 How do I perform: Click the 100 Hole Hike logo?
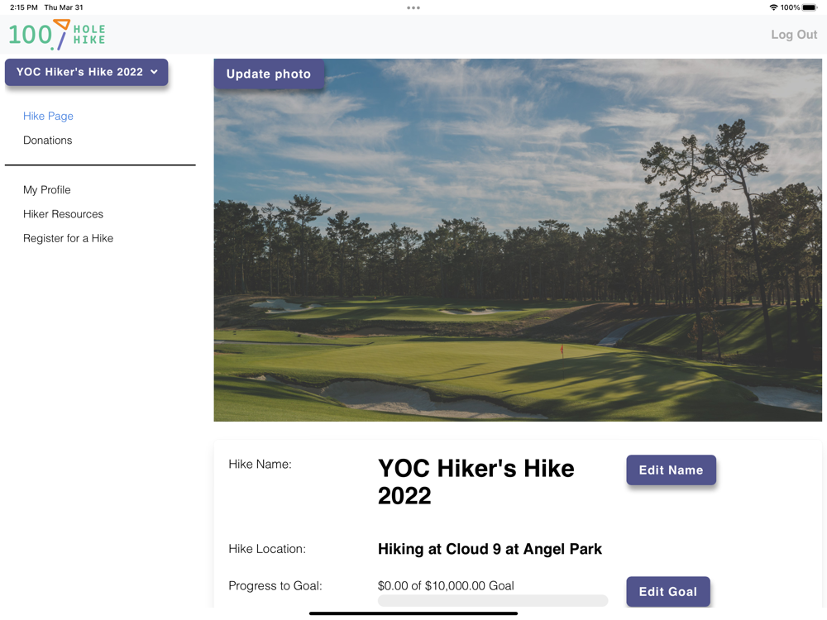pos(56,35)
